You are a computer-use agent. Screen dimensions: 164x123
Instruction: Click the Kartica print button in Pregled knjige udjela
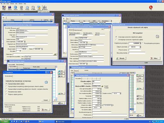[x=140, y=98]
